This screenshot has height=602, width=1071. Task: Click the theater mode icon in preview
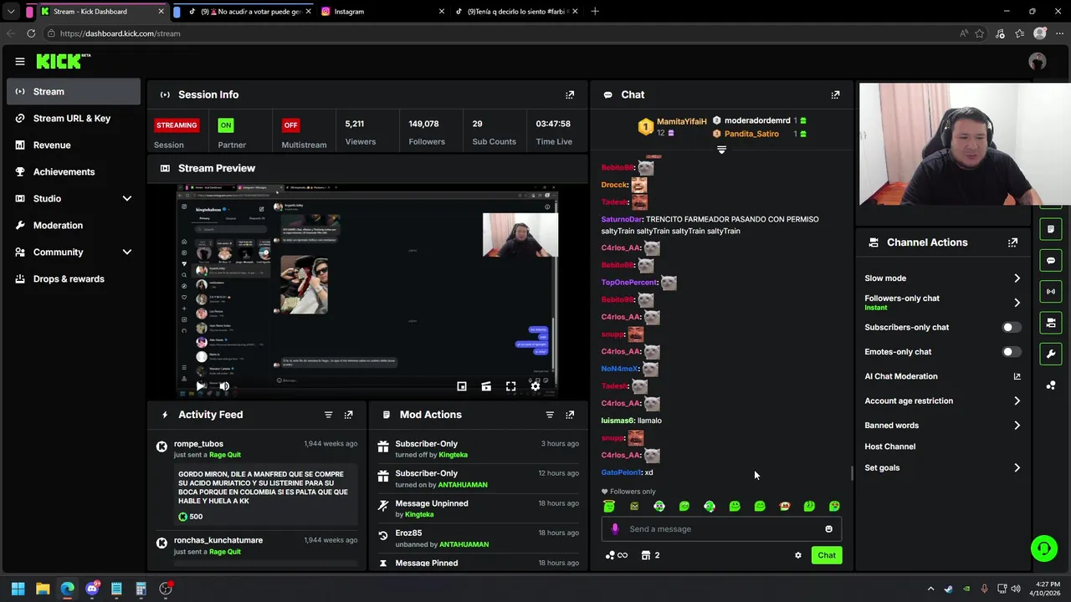[486, 386]
